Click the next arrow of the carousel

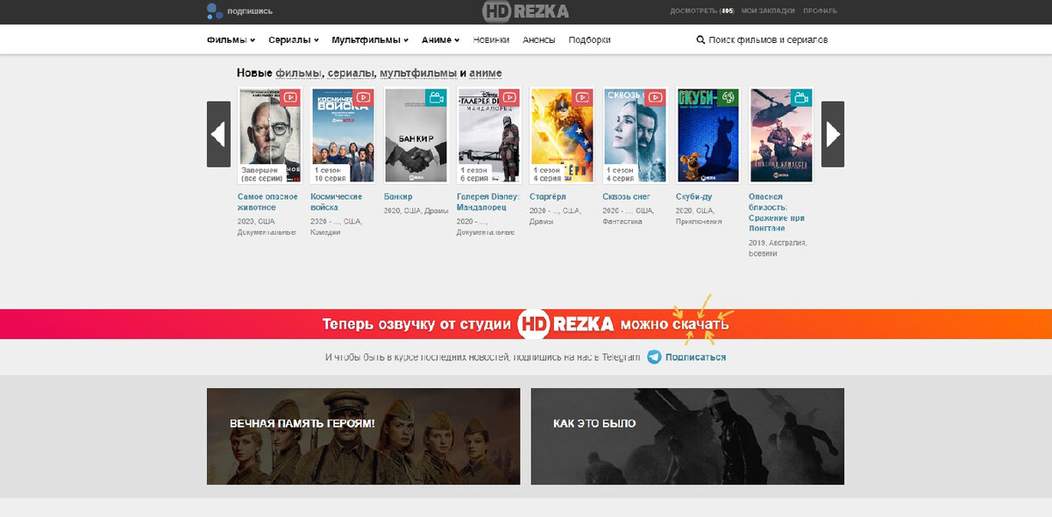pyautogui.click(x=833, y=134)
